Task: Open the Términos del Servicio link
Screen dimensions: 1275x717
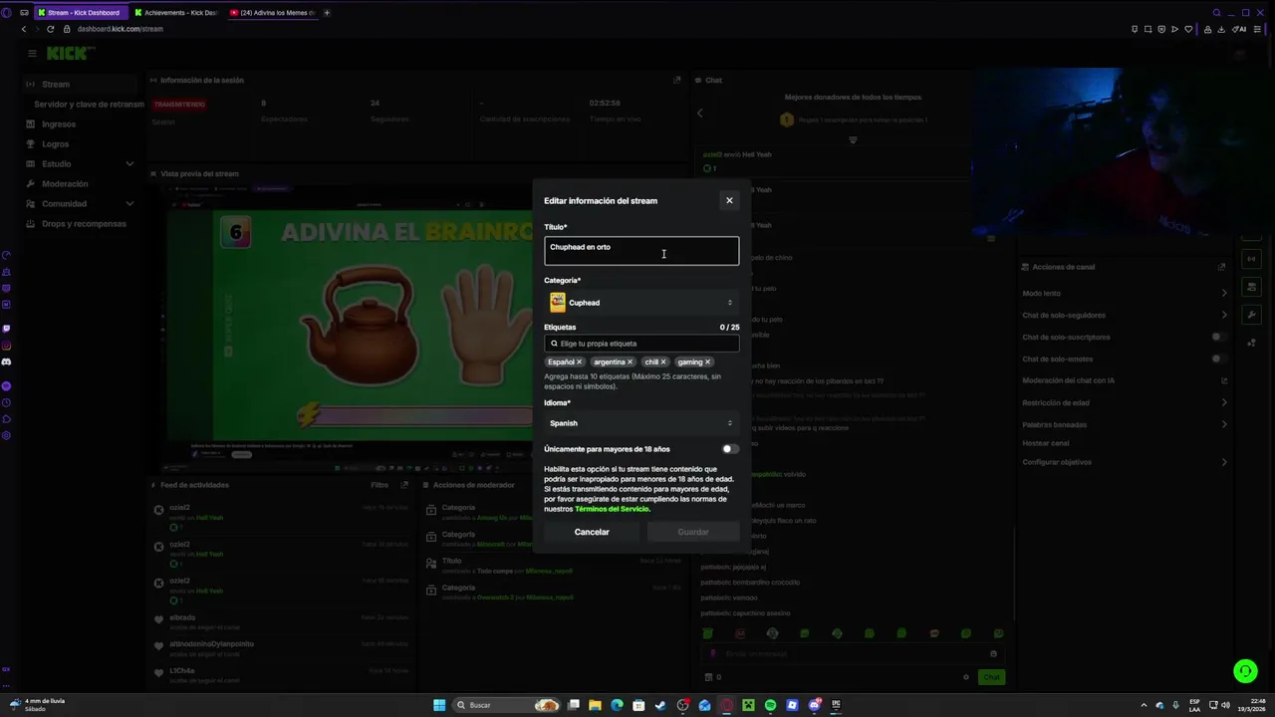Action: (612, 509)
